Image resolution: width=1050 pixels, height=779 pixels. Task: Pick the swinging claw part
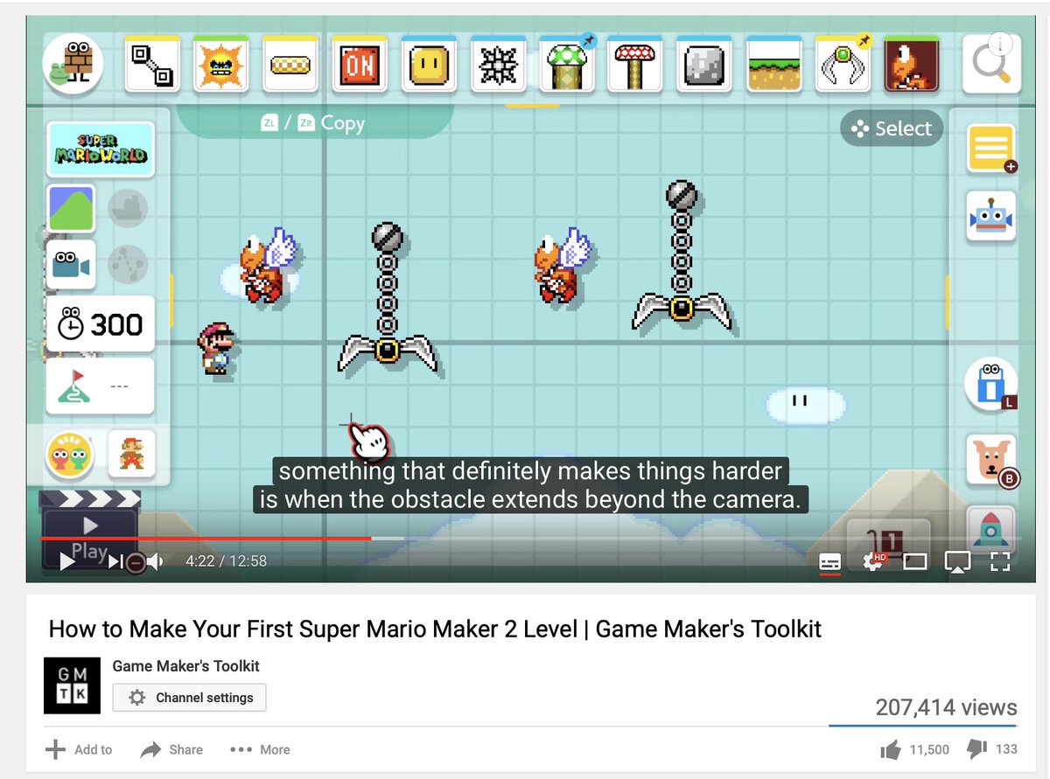[x=843, y=64]
